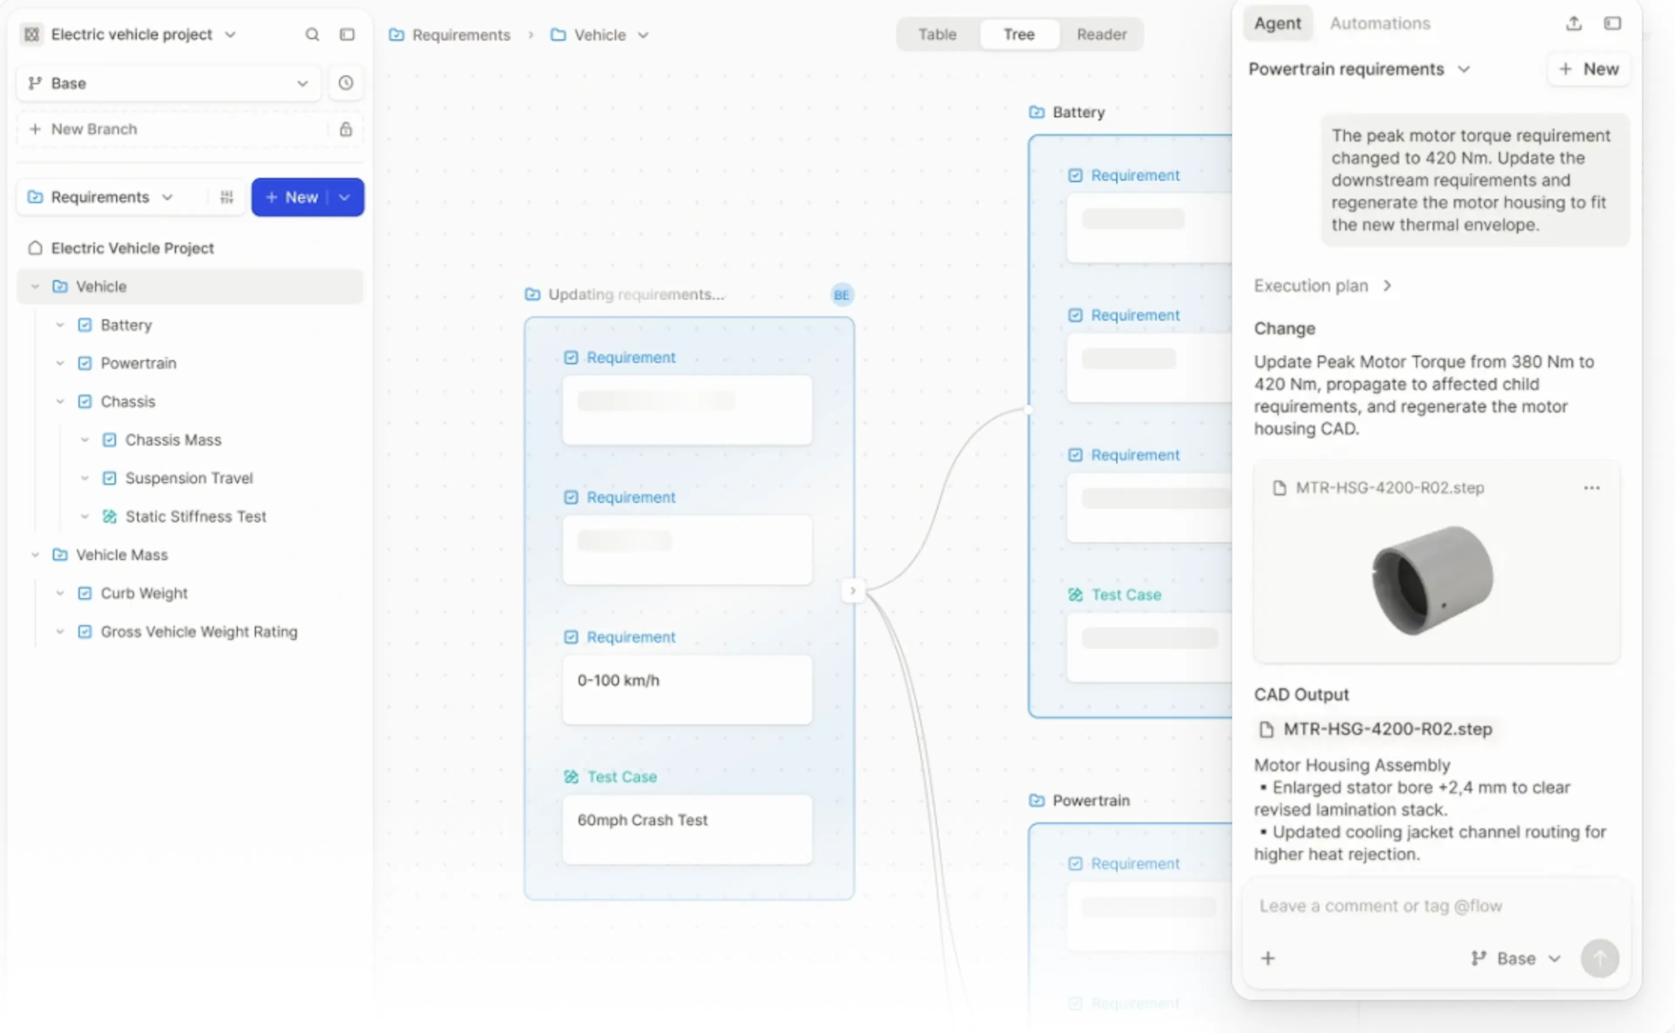Viewport: 1675px width, 1033px height.
Task: Click the file icon next to the CAD Output filename
Action: pos(1266,729)
